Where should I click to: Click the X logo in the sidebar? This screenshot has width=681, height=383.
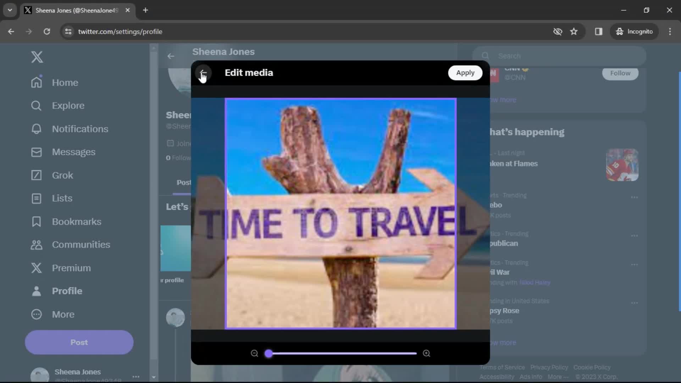click(x=37, y=57)
